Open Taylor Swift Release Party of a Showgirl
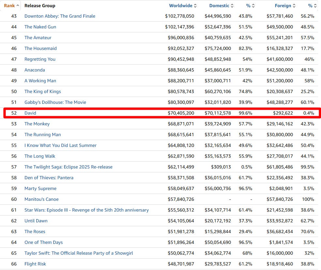This screenshot has height=270, width=321. [79, 253]
